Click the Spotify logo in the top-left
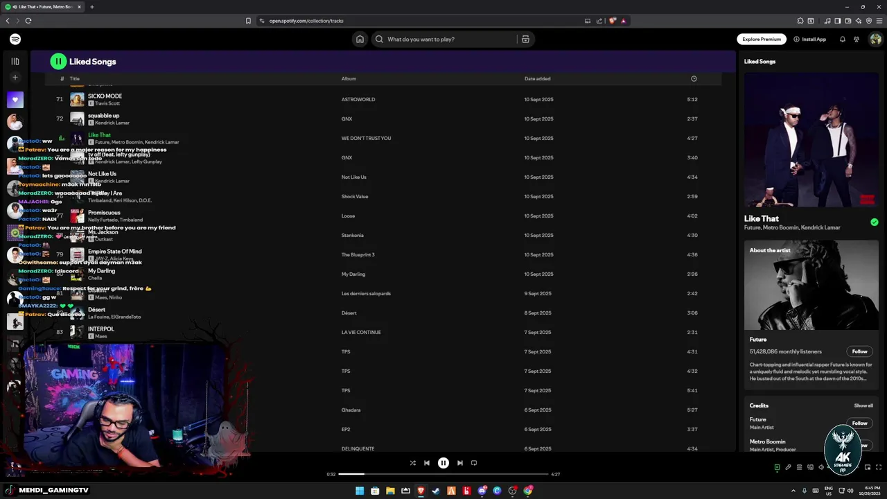Screen dimensions: 887x499 [15, 40]
